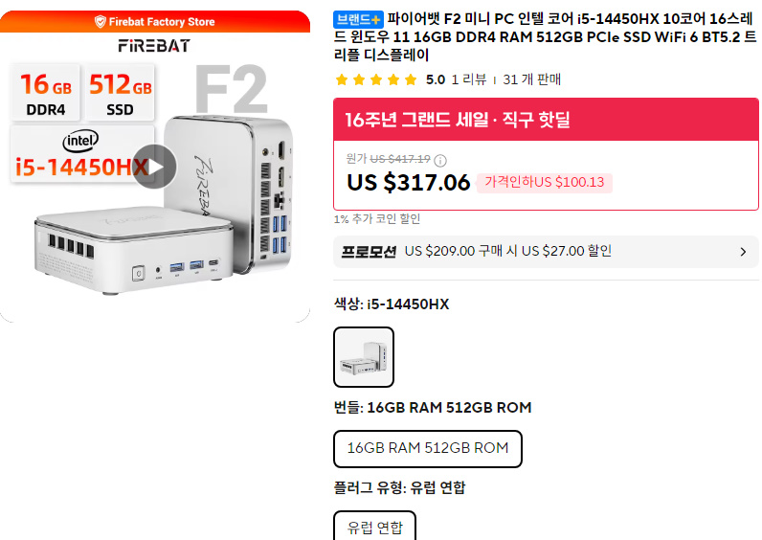Choose the 16GB RAM 512GB ROM bundle
This screenshot has height=540, width=762.
pos(428,449)
